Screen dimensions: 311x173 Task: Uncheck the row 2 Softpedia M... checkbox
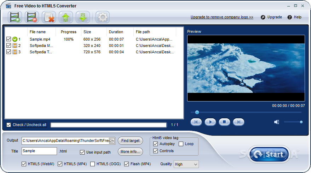coord(8,46)
